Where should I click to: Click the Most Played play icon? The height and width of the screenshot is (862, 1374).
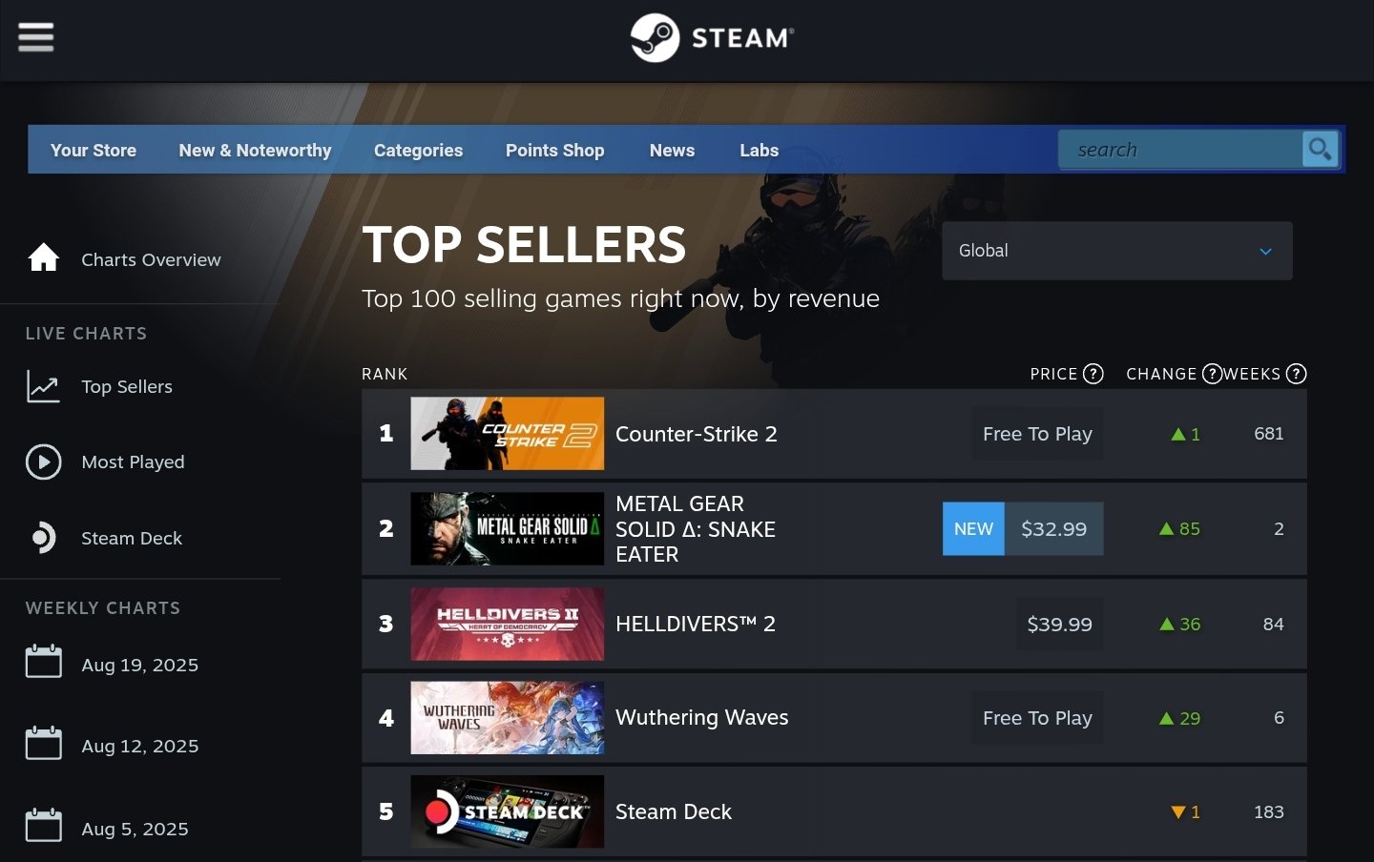(44, 462)
